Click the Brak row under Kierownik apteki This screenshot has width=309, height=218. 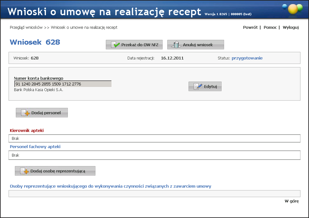[154, 139]
